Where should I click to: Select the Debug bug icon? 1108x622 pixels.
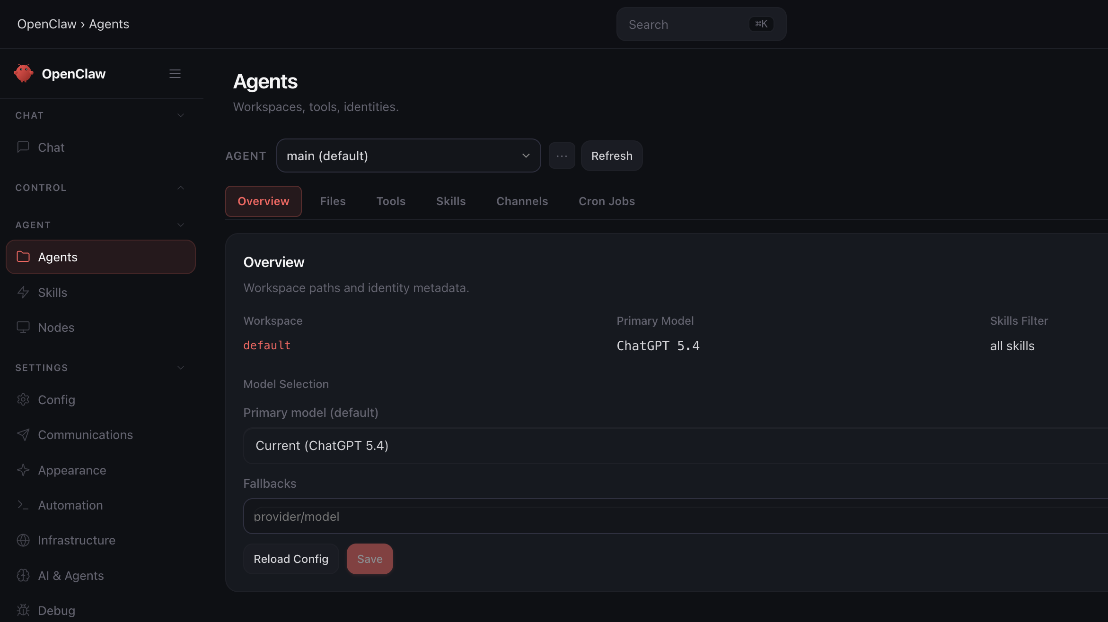pos(23,610)
